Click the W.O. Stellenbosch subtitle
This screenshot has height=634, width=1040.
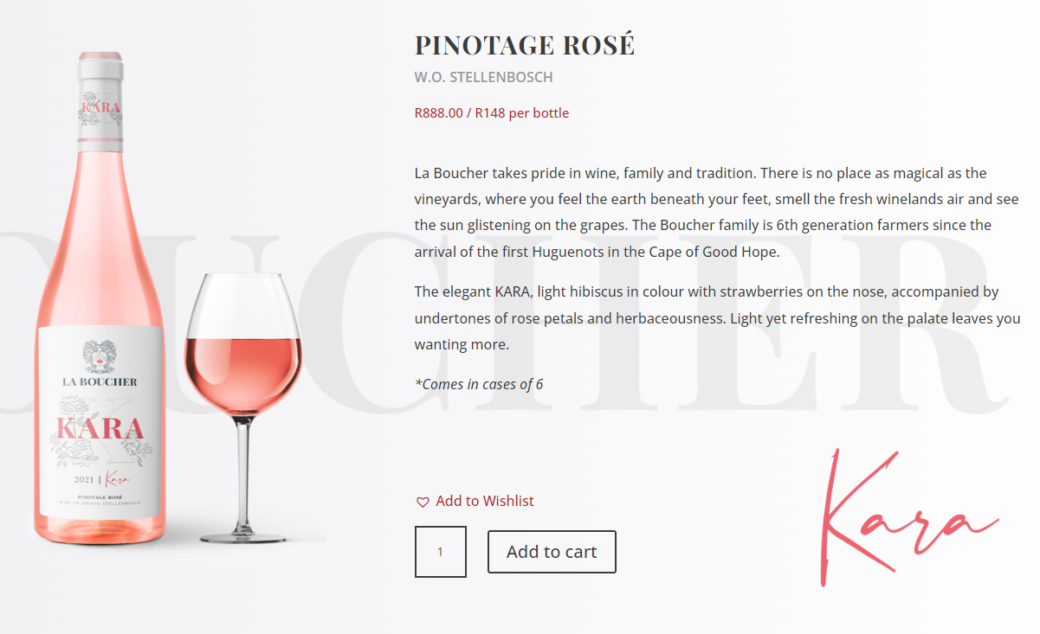483,77
